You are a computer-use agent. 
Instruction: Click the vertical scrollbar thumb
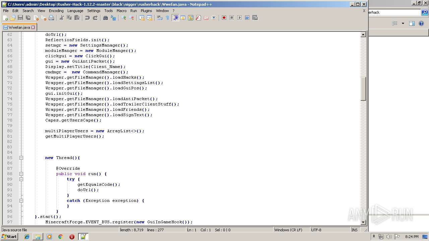click(x=363, y=89)
